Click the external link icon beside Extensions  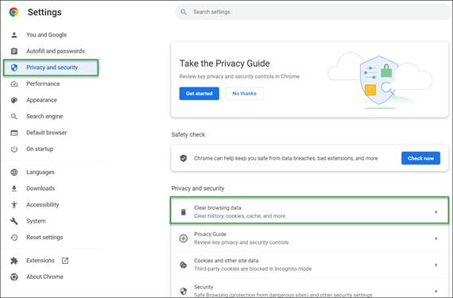pos(65,261)
